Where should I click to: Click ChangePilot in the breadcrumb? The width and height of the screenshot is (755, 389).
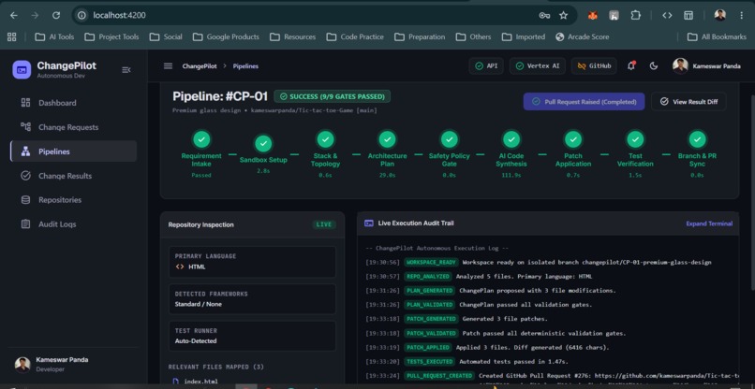coord(200,66)
